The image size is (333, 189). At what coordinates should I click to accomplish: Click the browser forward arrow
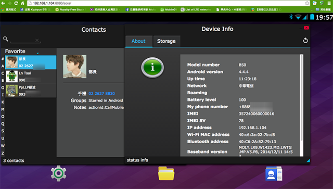pos(9,3)
